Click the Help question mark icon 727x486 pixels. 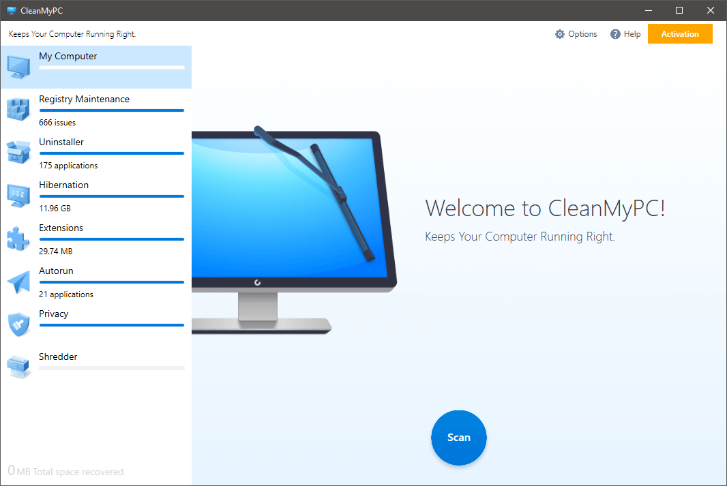[615, 34]
